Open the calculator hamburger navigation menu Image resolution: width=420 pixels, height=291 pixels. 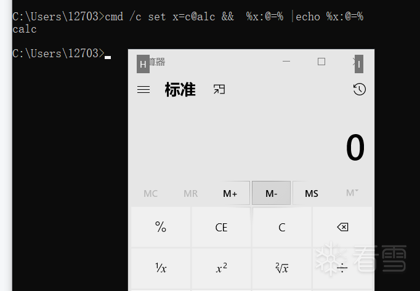tap(143, 89)
